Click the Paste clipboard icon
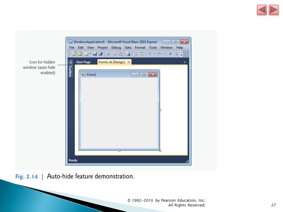This screenshot has height=212, width=283. click(120, 54)
